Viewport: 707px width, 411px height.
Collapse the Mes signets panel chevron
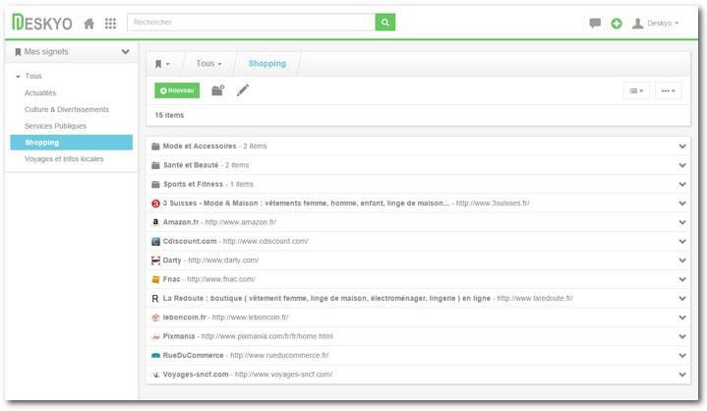coord(125,52)
